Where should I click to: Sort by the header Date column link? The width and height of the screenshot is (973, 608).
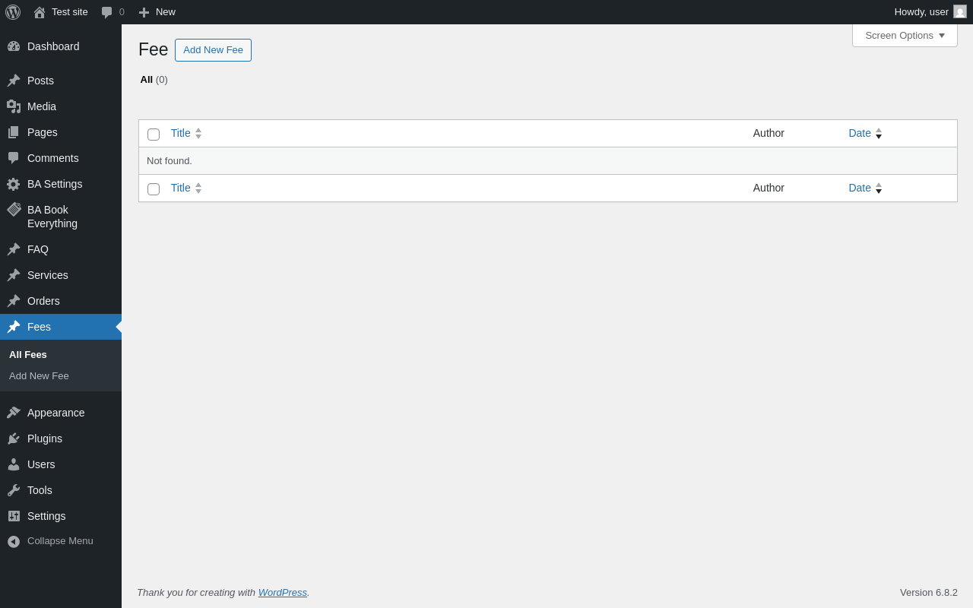(860, 133)
